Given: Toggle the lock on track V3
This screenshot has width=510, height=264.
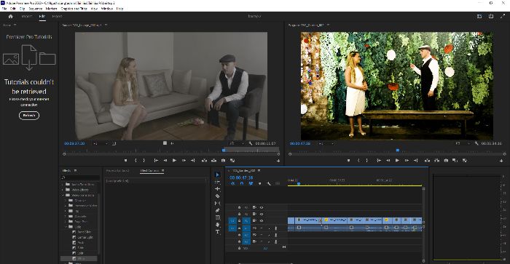Looking at the screenshot, I should click(240, 207).
